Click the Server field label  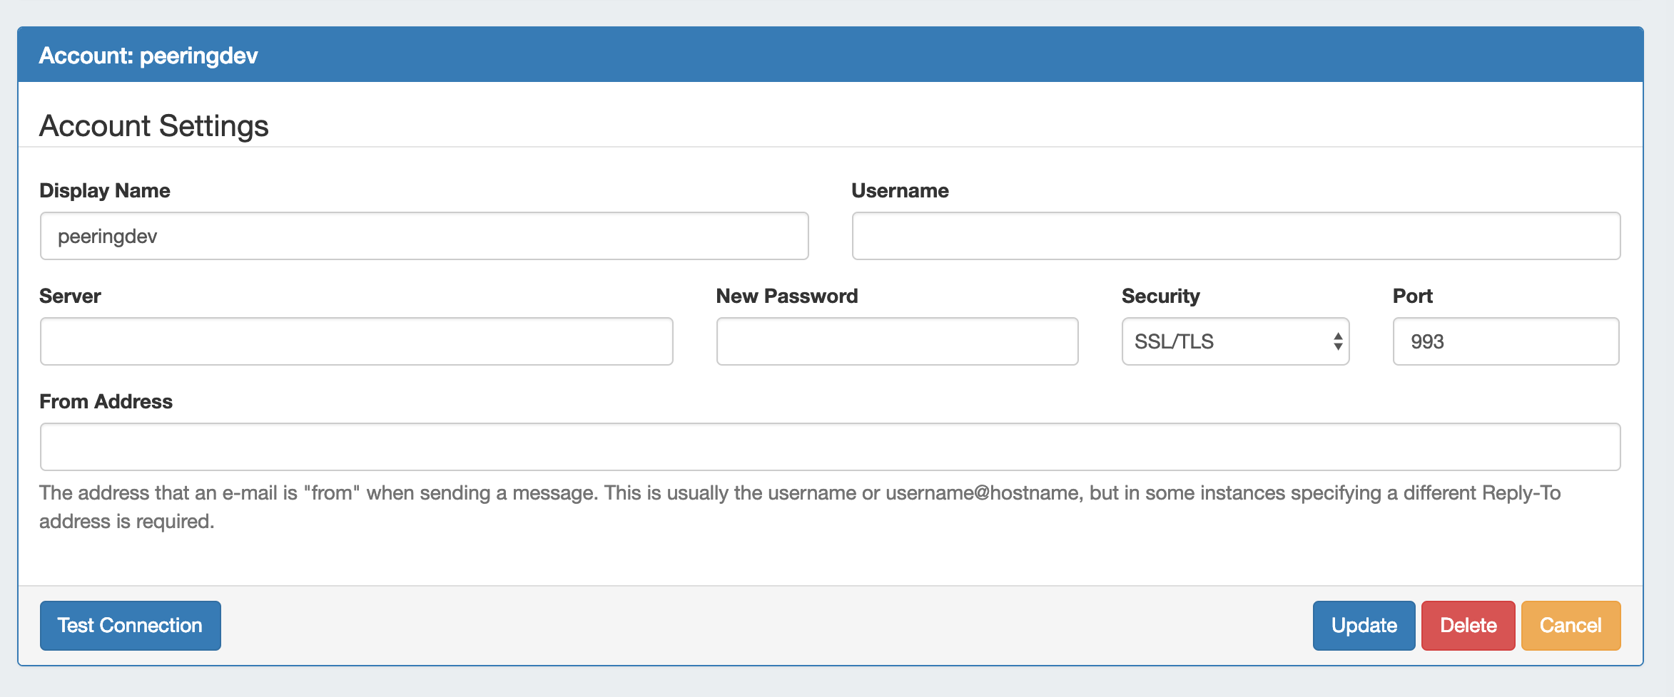pos(70,296)
